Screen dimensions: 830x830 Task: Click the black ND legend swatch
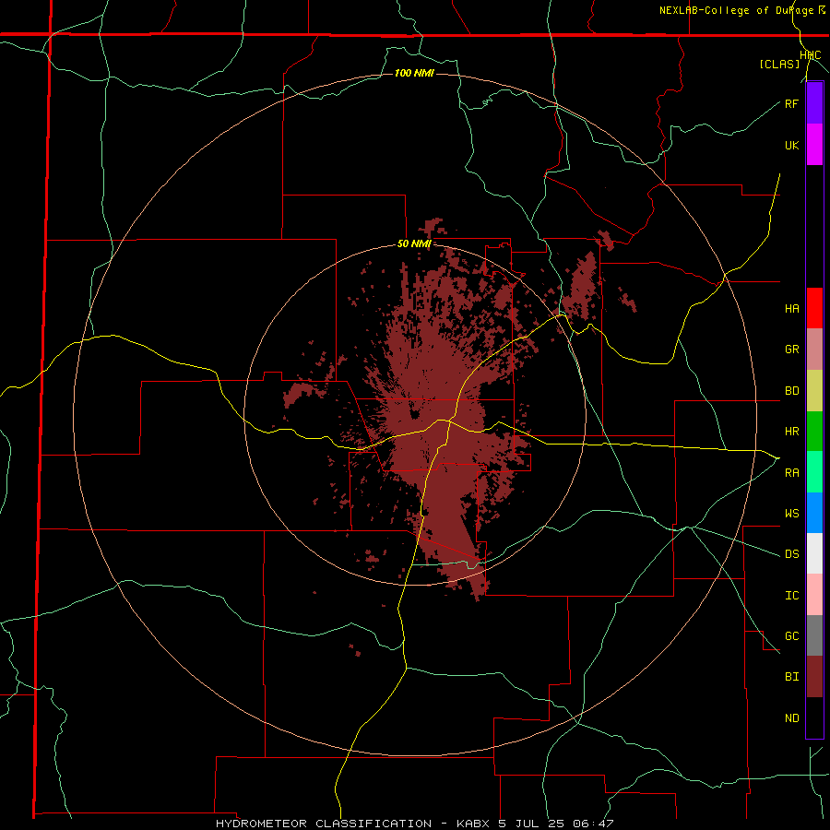[814, 717]
